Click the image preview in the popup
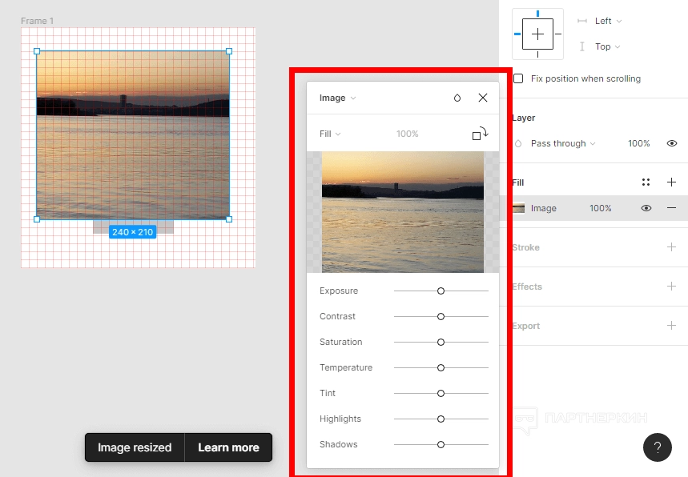This screenshot has height=477, width=688. [x=403, y=212]
